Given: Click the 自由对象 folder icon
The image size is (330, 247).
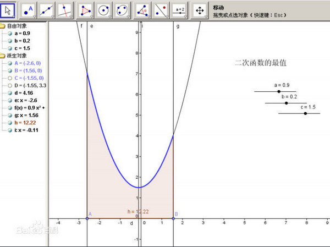Looking at the screenshot, I should pos(2,26).
